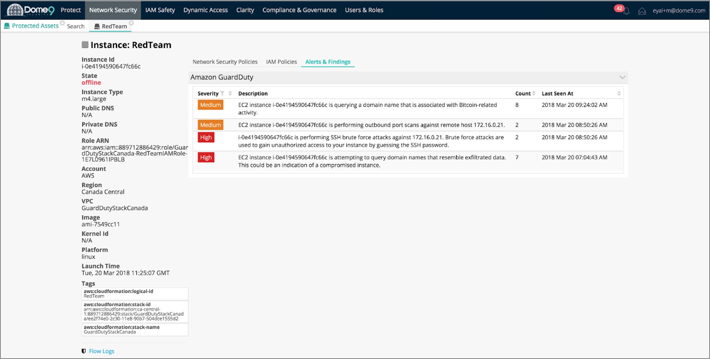The height and width of the screenshot is (359, 710).
Task: Close the Protected Assets tab
Action: pyautogui.click(x=62, y=23)
